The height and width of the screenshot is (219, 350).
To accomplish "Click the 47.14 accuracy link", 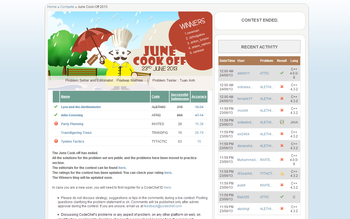I will pyautogui.click(x=199, y=115).
